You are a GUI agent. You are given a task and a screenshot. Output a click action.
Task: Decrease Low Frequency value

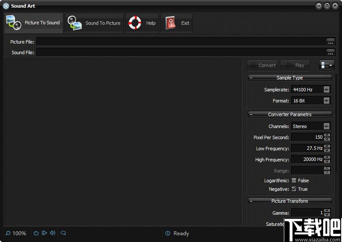327,150
